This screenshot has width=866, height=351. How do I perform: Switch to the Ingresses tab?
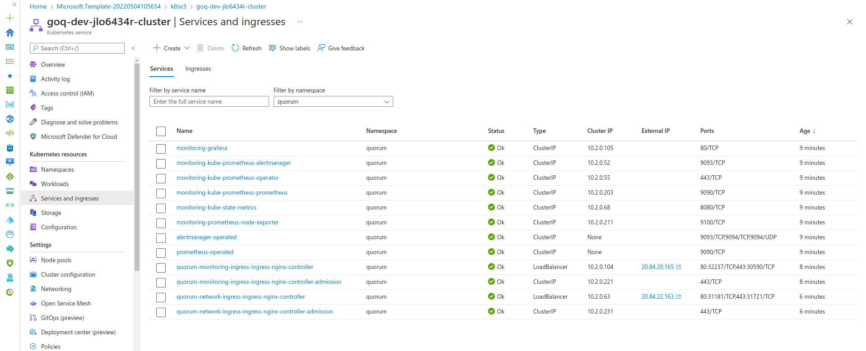click(198, 68)
